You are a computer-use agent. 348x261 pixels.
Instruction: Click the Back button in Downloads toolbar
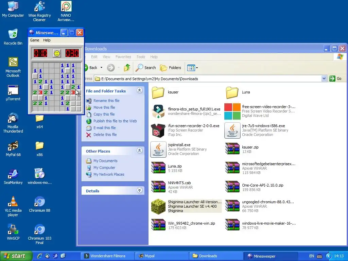point(91,68)
